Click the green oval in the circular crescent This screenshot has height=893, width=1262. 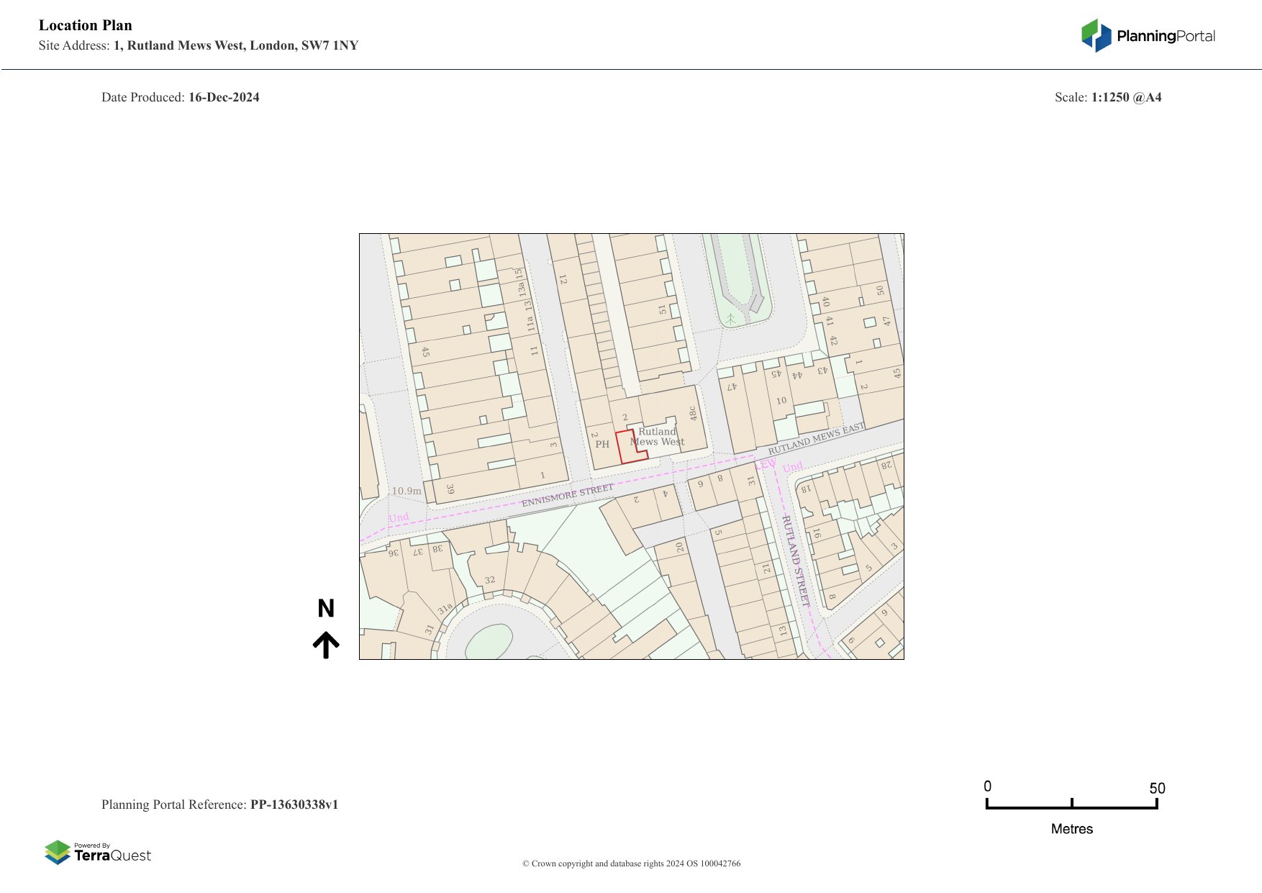[x=489, y=641]
